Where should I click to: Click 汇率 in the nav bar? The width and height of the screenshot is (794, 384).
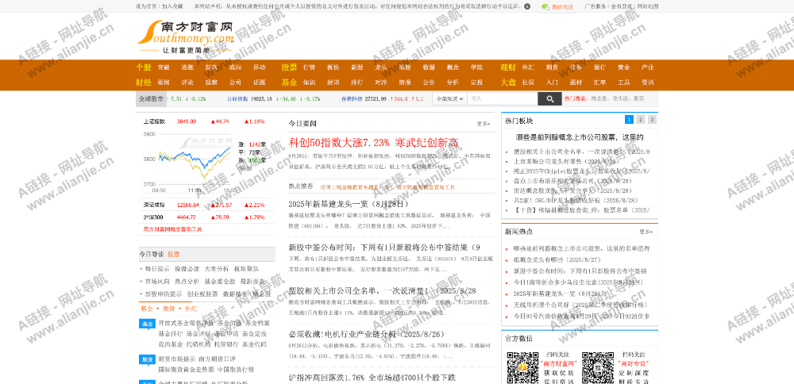point(599,82)
